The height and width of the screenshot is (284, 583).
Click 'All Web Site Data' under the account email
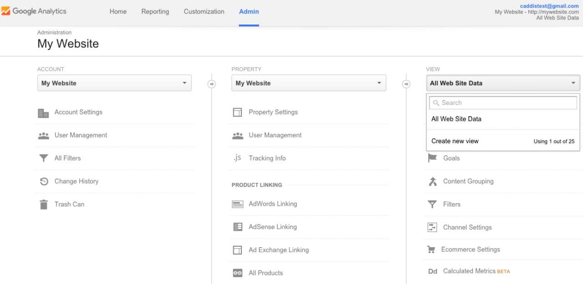tap(557, 18)
